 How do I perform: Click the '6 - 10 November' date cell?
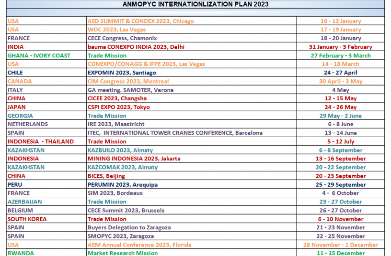pyautogui.click(x=341, y=219)
